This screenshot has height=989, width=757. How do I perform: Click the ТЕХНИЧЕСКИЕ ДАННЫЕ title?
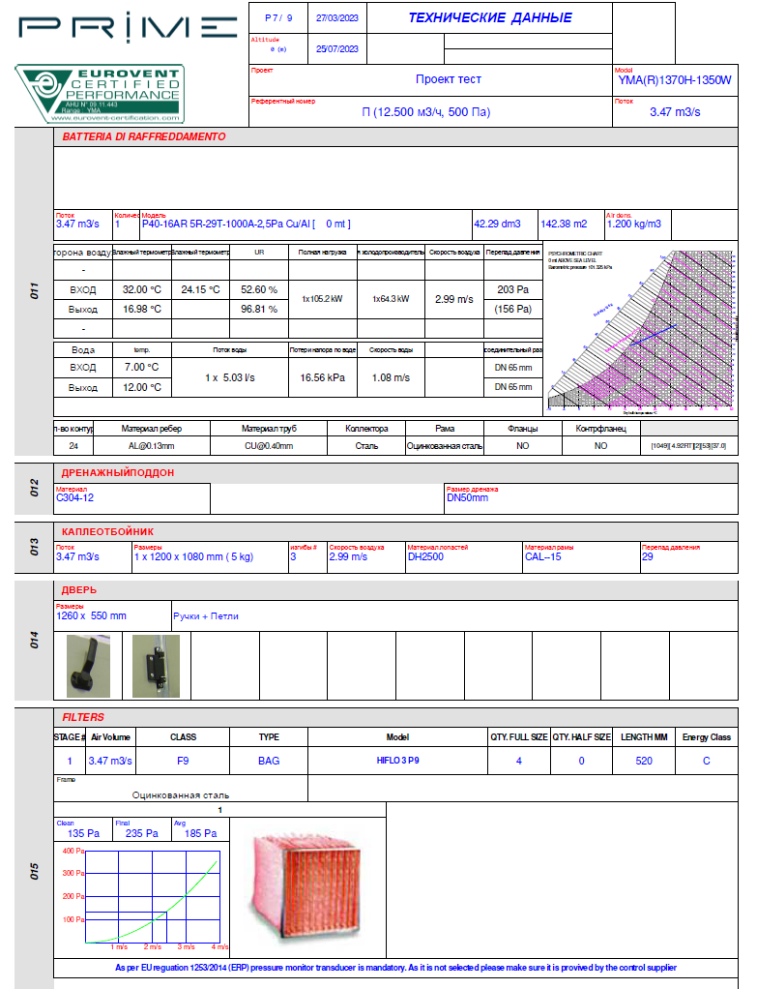[x=489, y=17]
